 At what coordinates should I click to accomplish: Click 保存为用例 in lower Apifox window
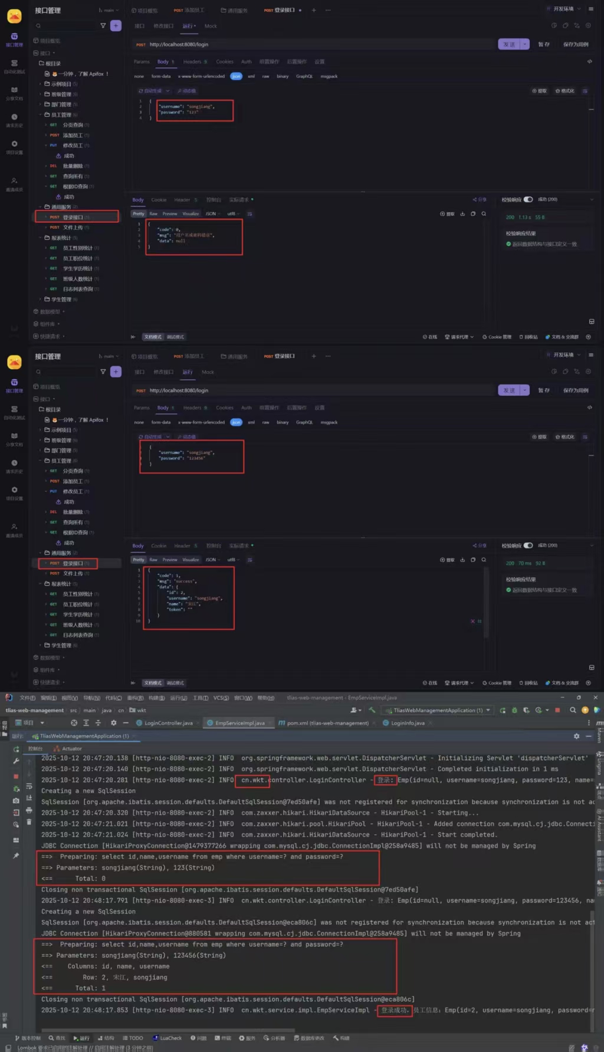(x=576, y=390)
